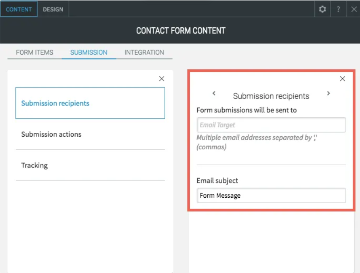
Task: Open the Form Items tab
Action: 35,53
